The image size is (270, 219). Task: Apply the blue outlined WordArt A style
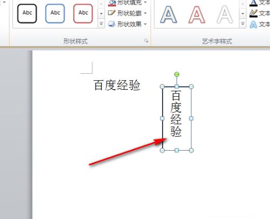(168, 15)
